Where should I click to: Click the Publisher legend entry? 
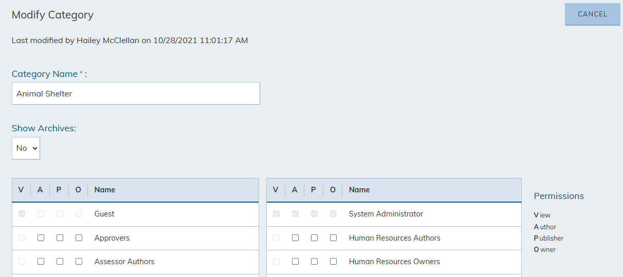coord(548,238)
